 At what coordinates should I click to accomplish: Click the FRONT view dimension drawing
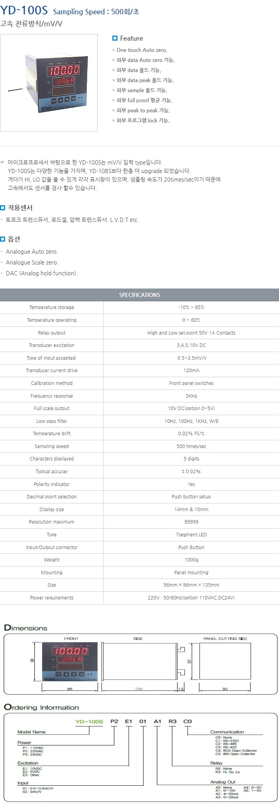(70, 661)
